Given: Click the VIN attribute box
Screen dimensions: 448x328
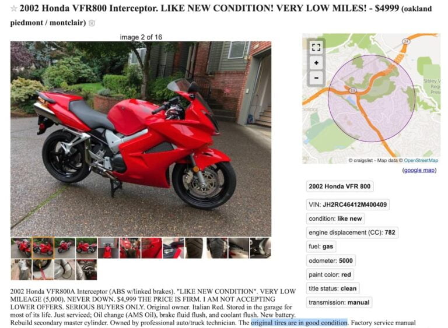Looking at the screenshot, I should point(348,204).
